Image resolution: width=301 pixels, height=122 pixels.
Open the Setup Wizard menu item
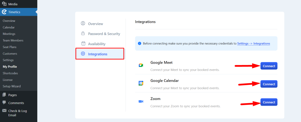[x=12, y=86]
